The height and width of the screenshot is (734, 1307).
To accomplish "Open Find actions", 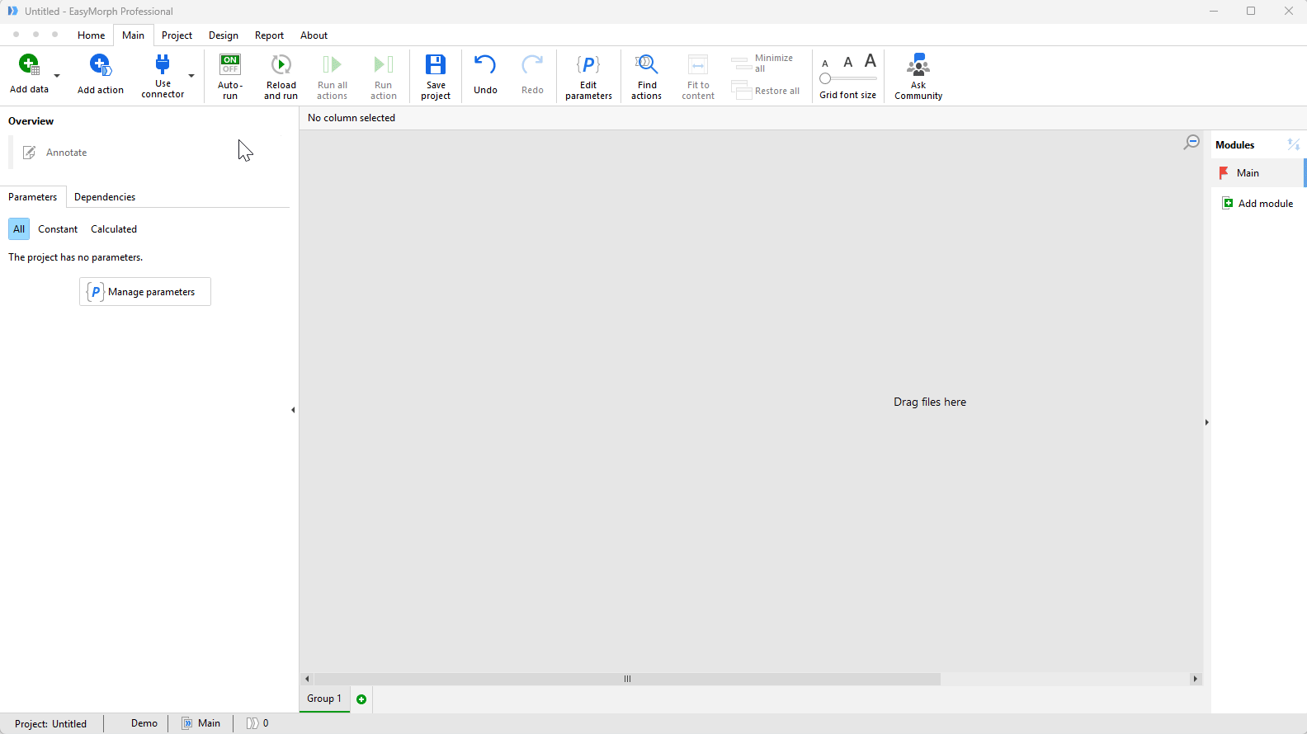I will (x=647, y=76).
